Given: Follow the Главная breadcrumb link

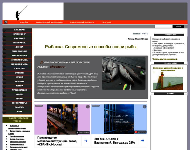Looking at the screenshot, I should tap(137, 33).
